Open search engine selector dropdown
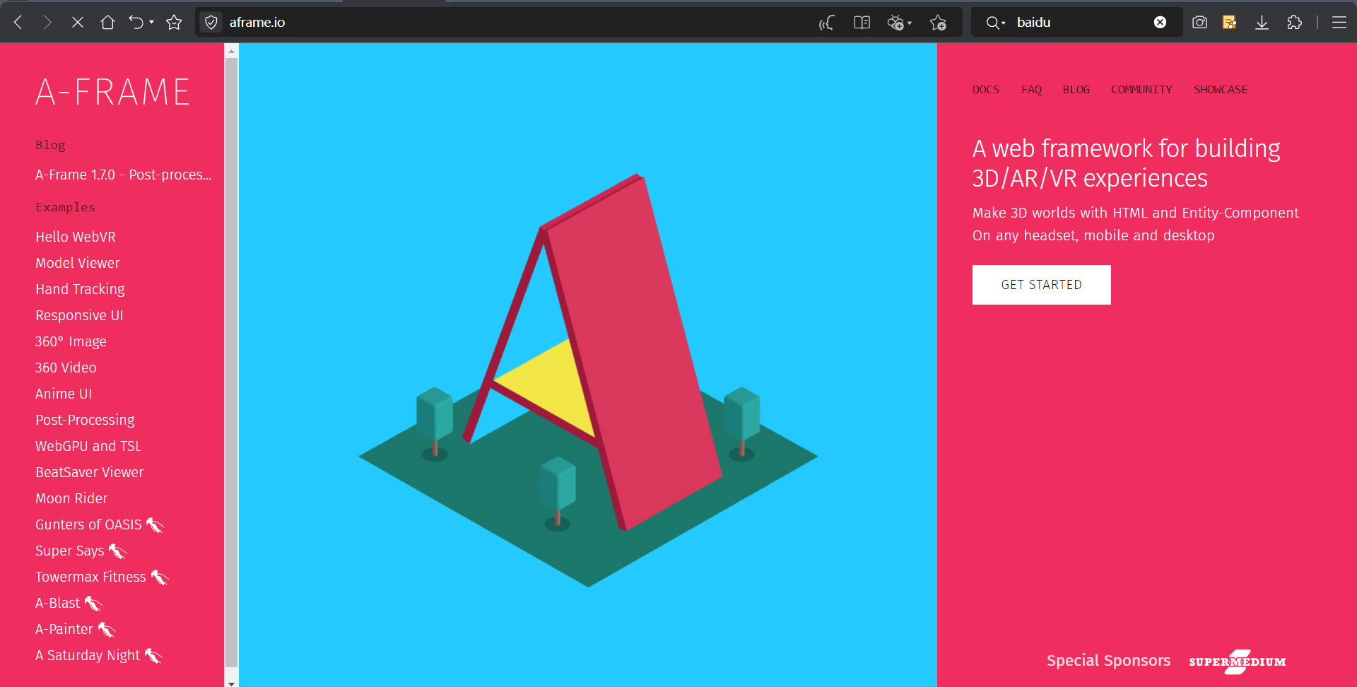Screen dimensions: 1357x687 (x=995, y=23)
